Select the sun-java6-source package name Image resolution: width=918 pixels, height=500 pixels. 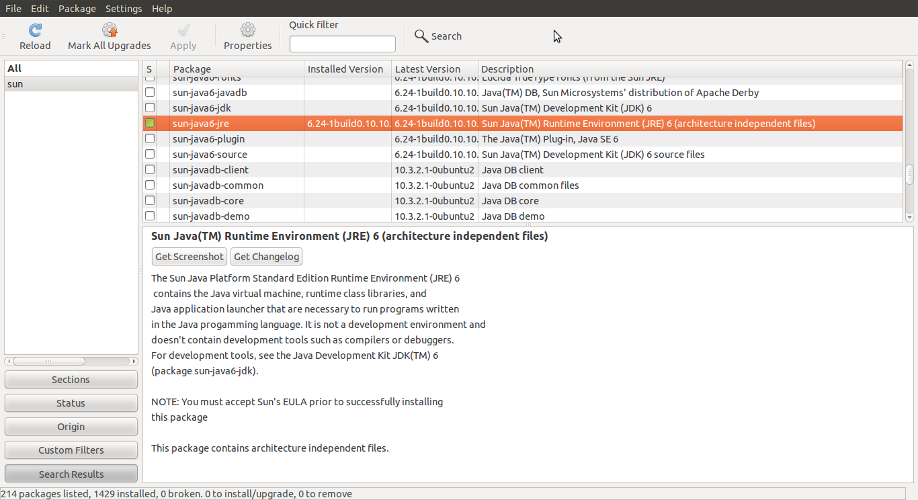click(209, 154)
